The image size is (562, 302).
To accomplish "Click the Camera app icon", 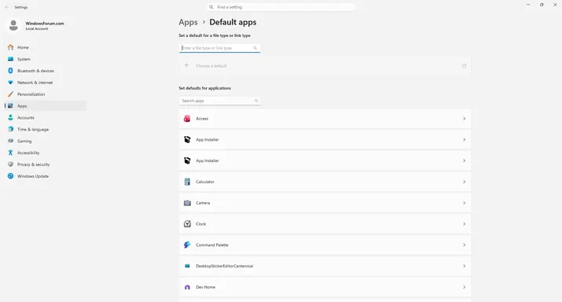I will pos(187,203).
